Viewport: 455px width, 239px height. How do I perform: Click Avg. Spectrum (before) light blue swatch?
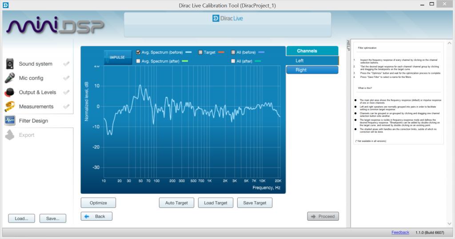[x=188, y=52]
